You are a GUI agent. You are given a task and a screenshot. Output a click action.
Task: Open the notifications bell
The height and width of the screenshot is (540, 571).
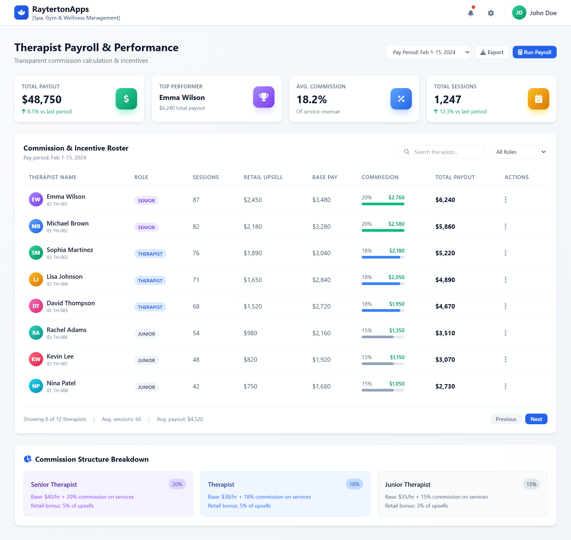(471, 13)
